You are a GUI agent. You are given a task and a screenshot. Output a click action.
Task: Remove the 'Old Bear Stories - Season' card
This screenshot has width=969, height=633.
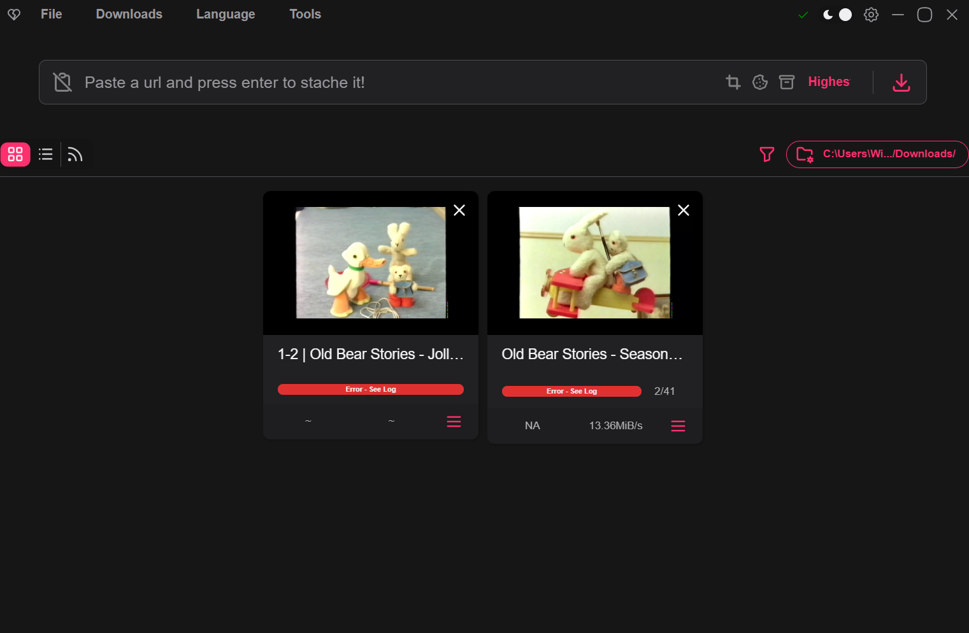[684, 210]
